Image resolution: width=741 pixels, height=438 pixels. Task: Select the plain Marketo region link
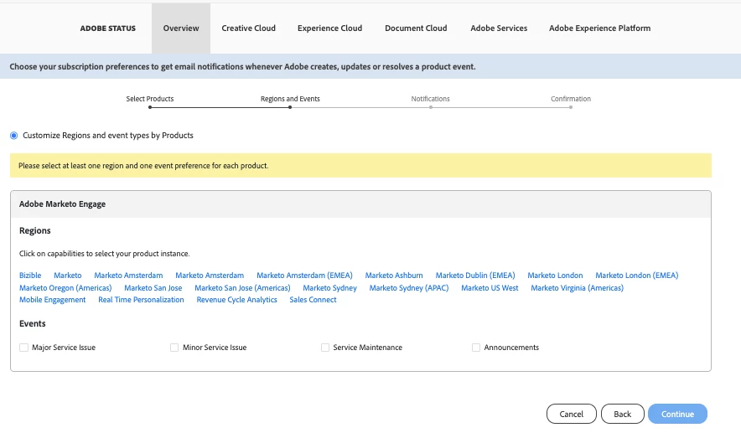68,276
